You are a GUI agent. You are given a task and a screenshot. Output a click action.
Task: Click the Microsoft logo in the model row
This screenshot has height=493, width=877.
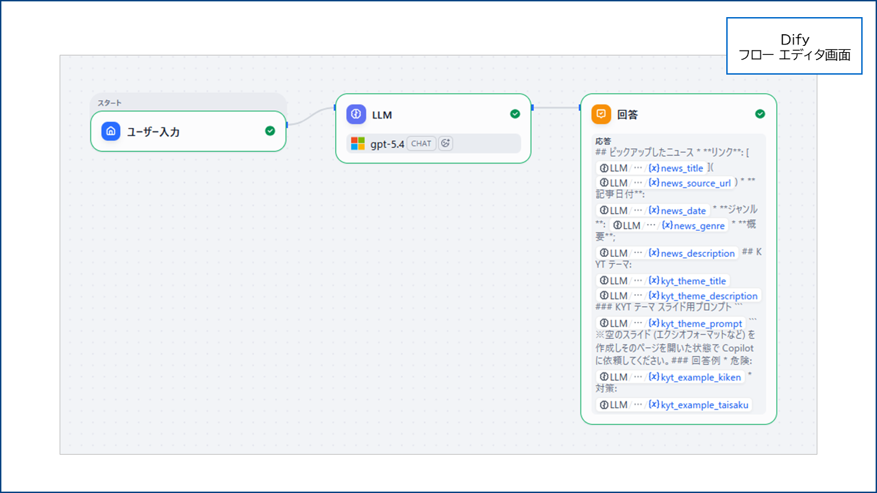[x=358, y=143]
